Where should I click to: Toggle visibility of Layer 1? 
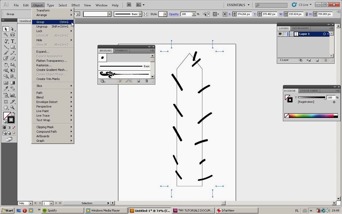pos(280,34)
